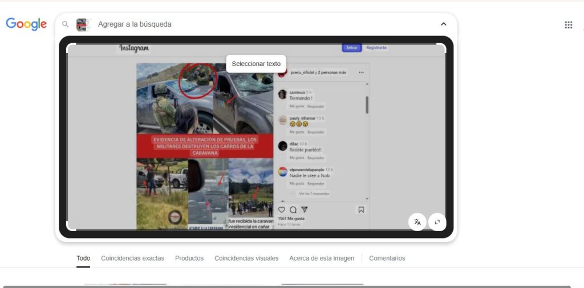Click the expand image icon
This screenshot has height=288, width=584.
(437, 222)
